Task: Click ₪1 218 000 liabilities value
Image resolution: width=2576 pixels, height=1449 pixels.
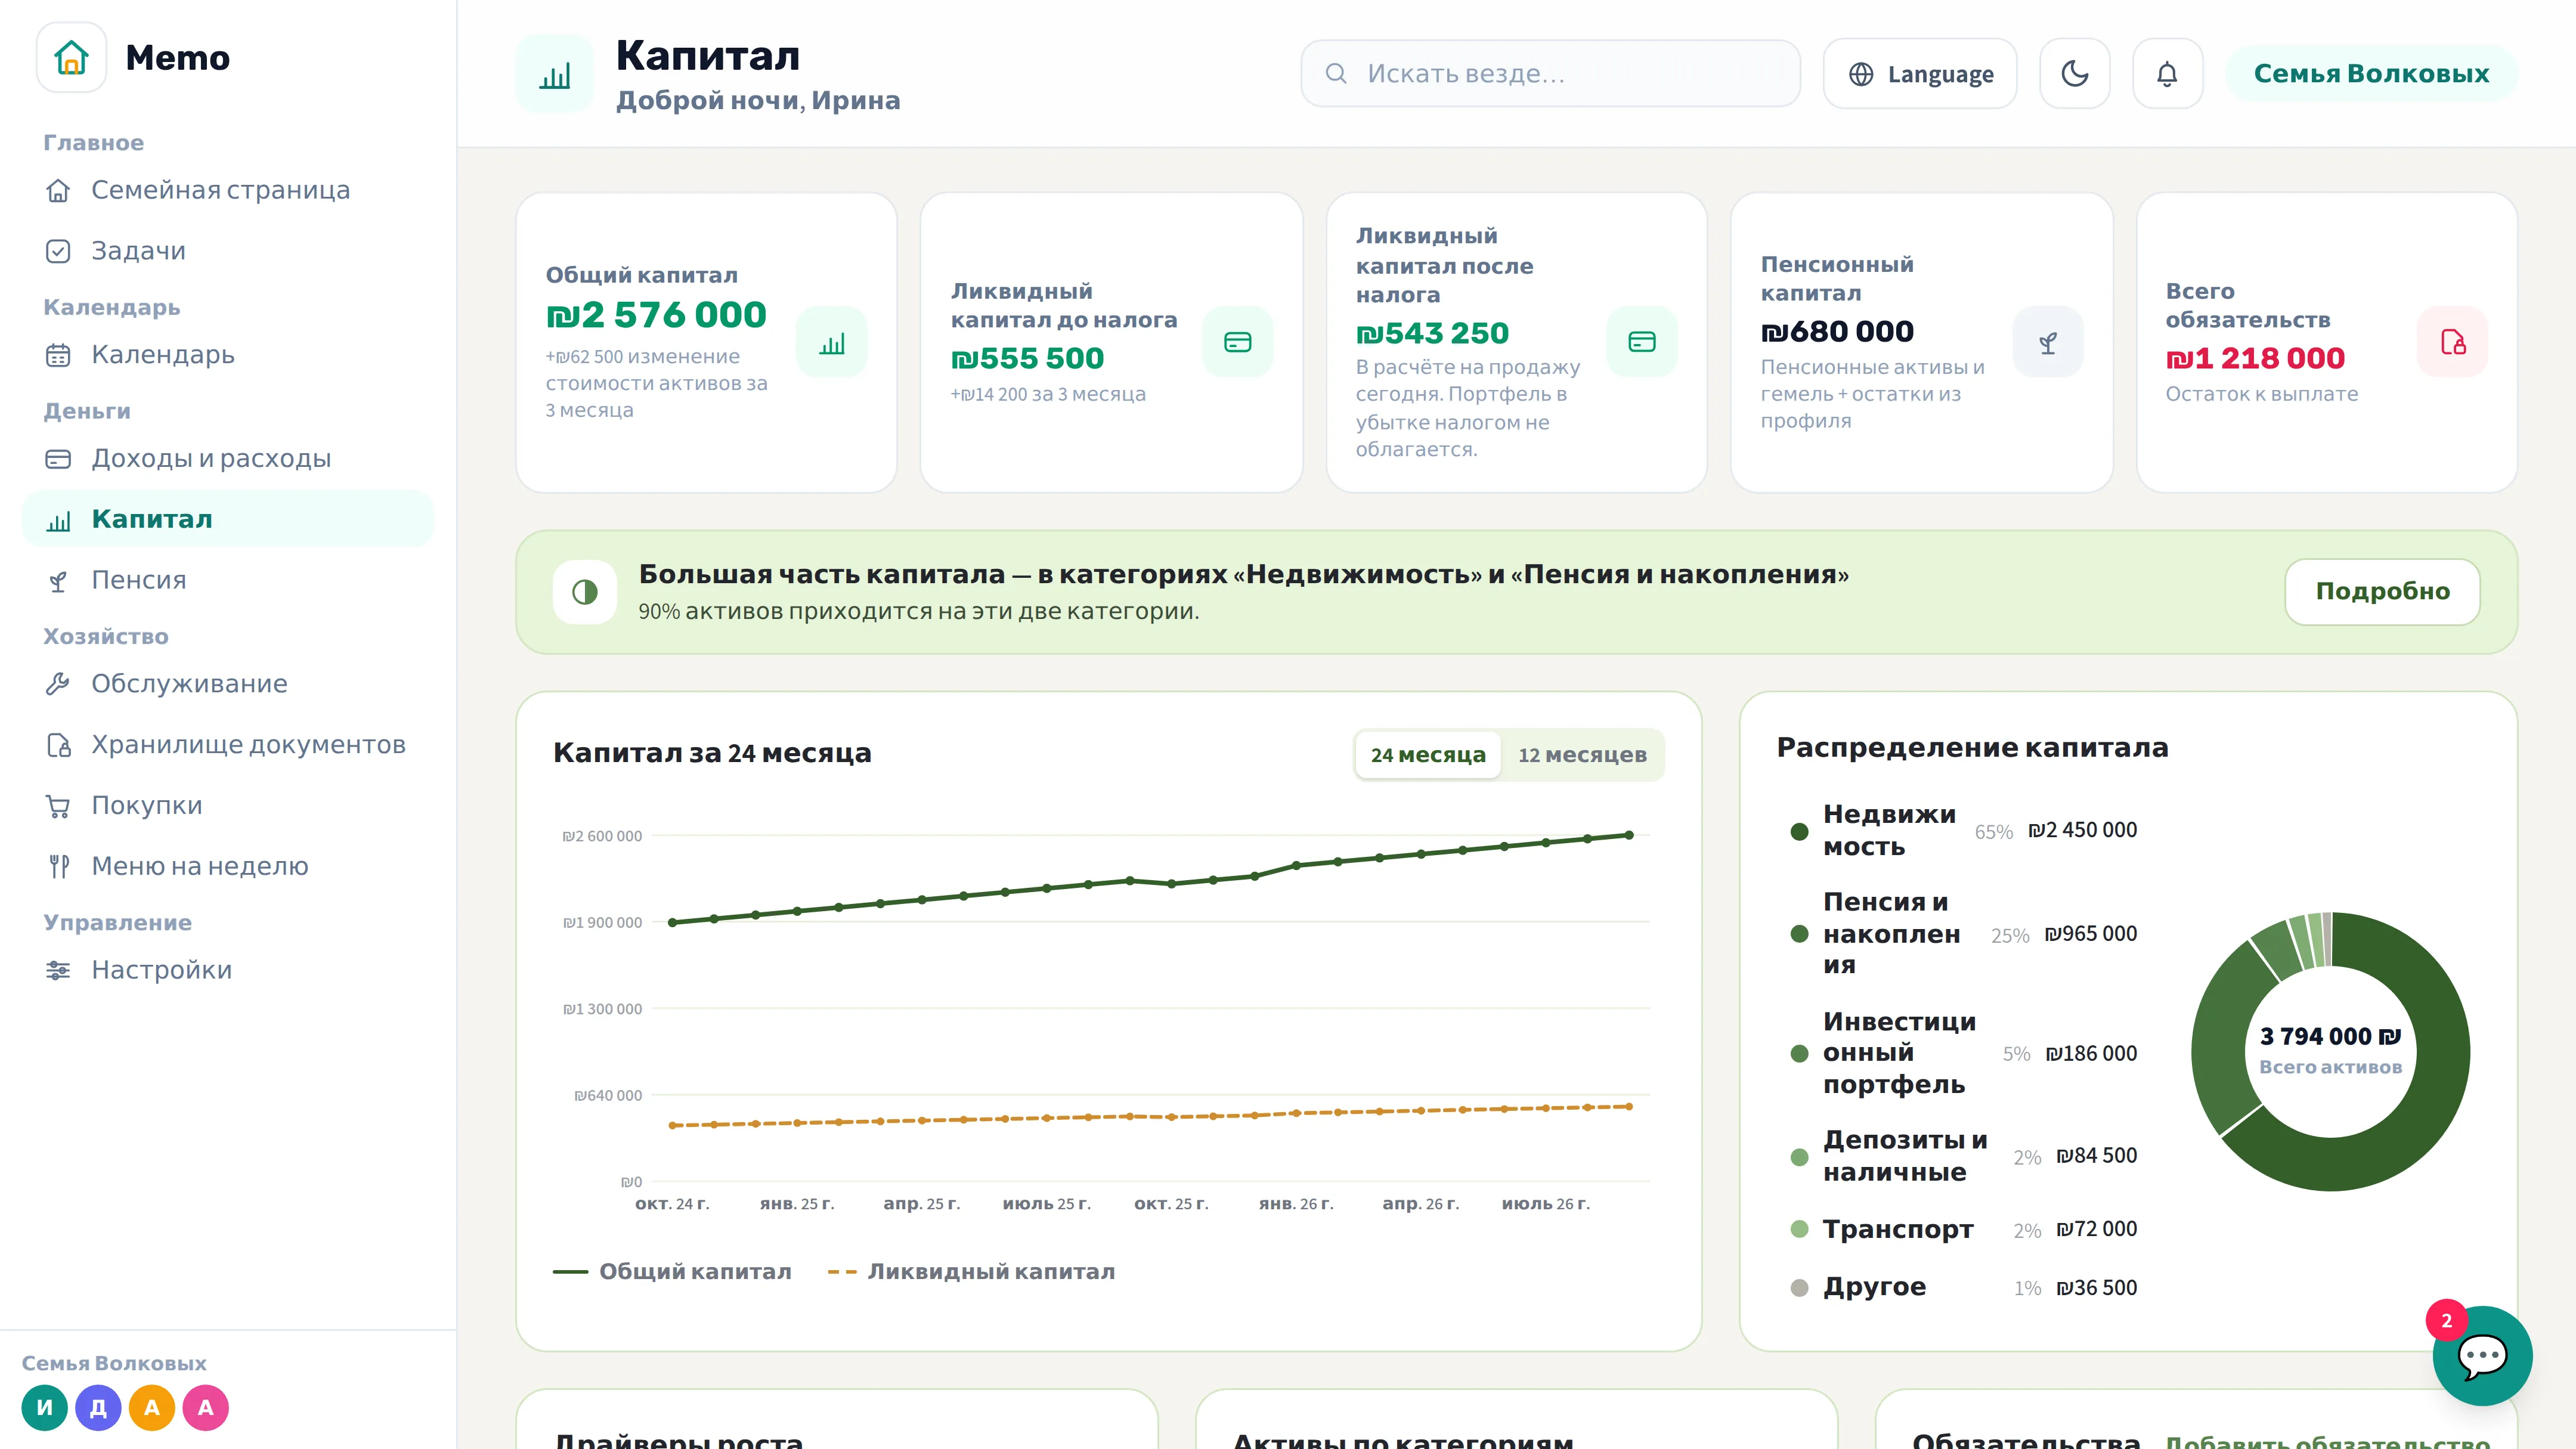Action: tap(2255, 358)
